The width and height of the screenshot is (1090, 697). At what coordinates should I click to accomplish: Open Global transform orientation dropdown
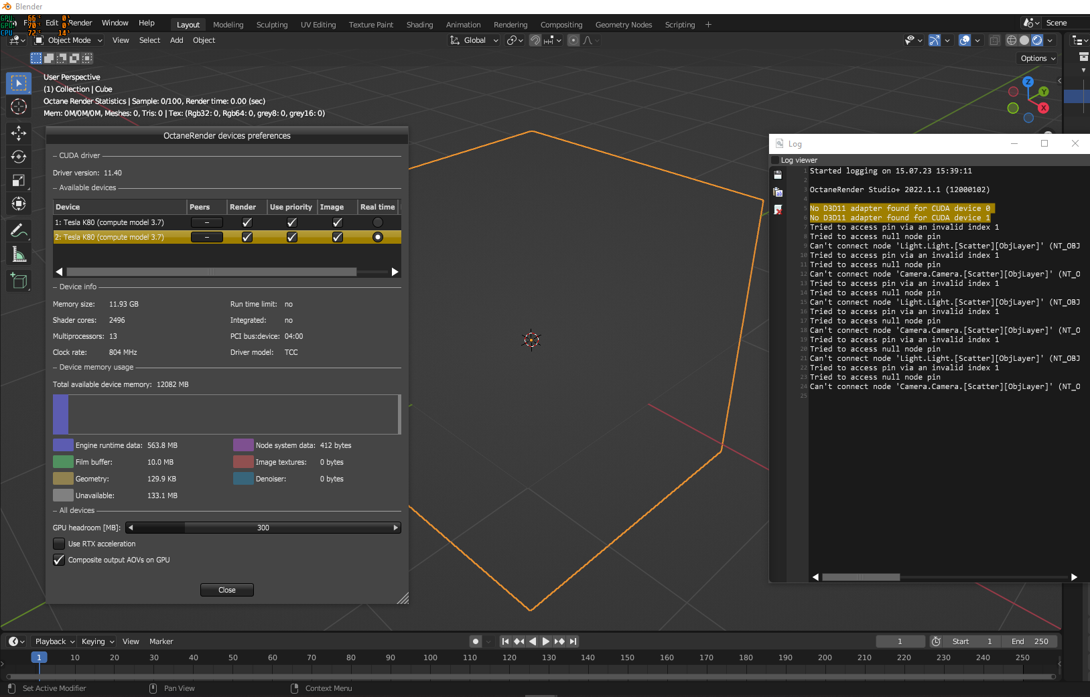[x=474, y=40]
